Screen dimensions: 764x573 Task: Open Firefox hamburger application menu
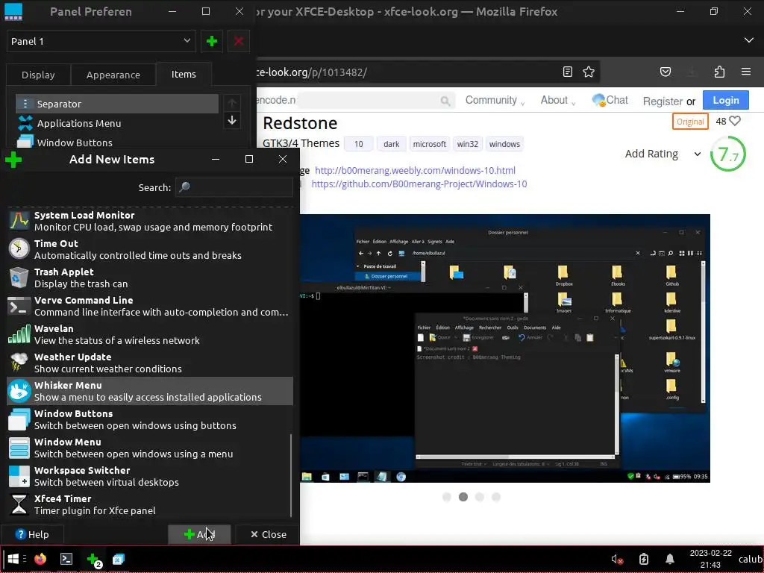(x=746, y=72)
